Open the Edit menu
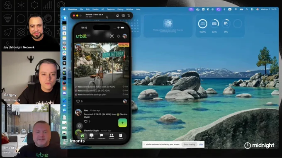This screenshot has height=158, width=282. coord(88,10)
